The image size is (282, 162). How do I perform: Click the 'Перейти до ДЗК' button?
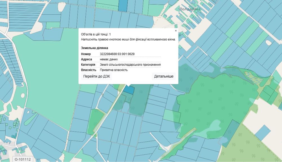96,76
